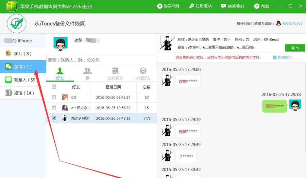Click the 好友 column header
This screenshot has height=178, width=306.
[x=76, y=87]
